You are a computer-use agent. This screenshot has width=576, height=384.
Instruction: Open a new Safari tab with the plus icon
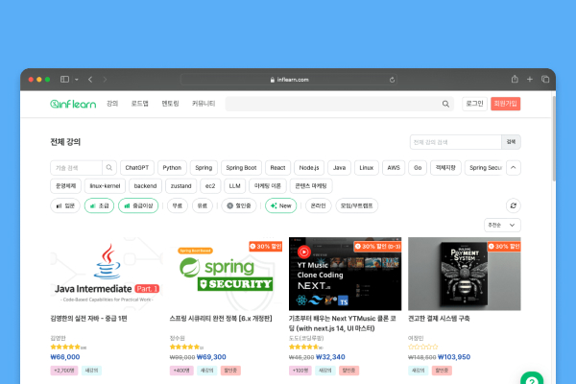530,79
